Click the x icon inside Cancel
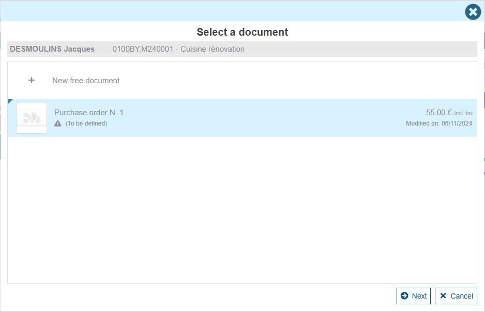Viewport: 485px width, 312px height. (x=443, y=296)
